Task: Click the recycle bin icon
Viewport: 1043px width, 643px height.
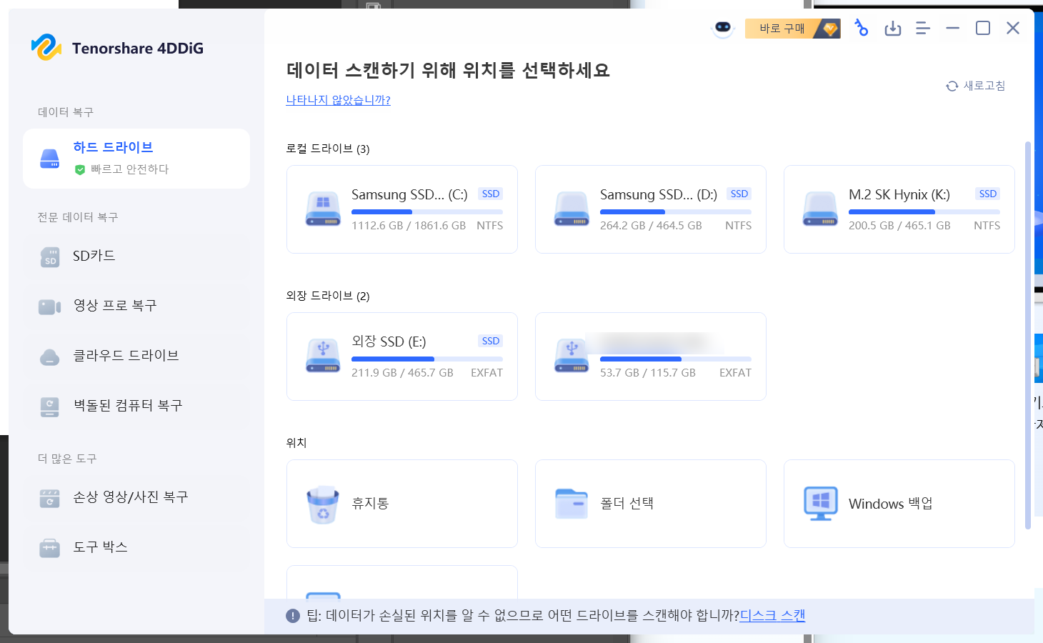Action: click(323, 504)
